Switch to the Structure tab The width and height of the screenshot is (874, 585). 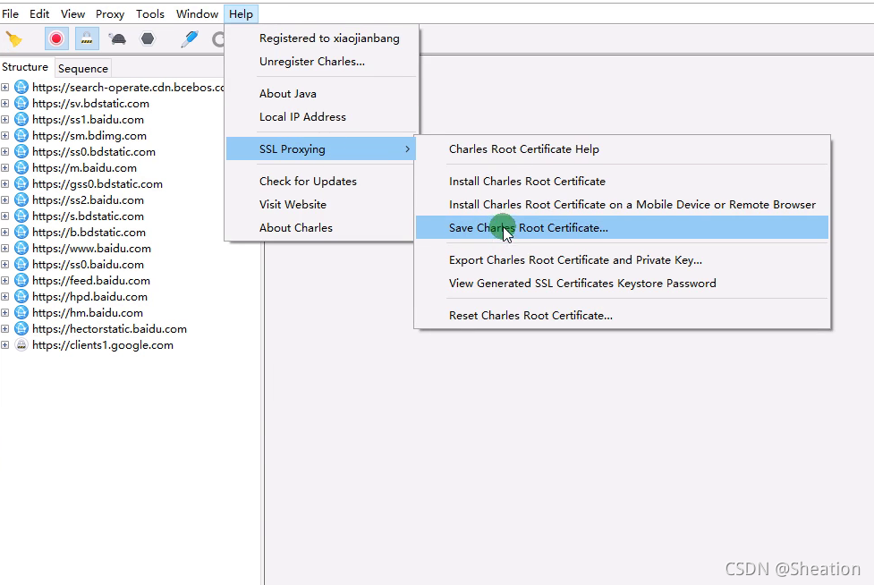[25, 67]
